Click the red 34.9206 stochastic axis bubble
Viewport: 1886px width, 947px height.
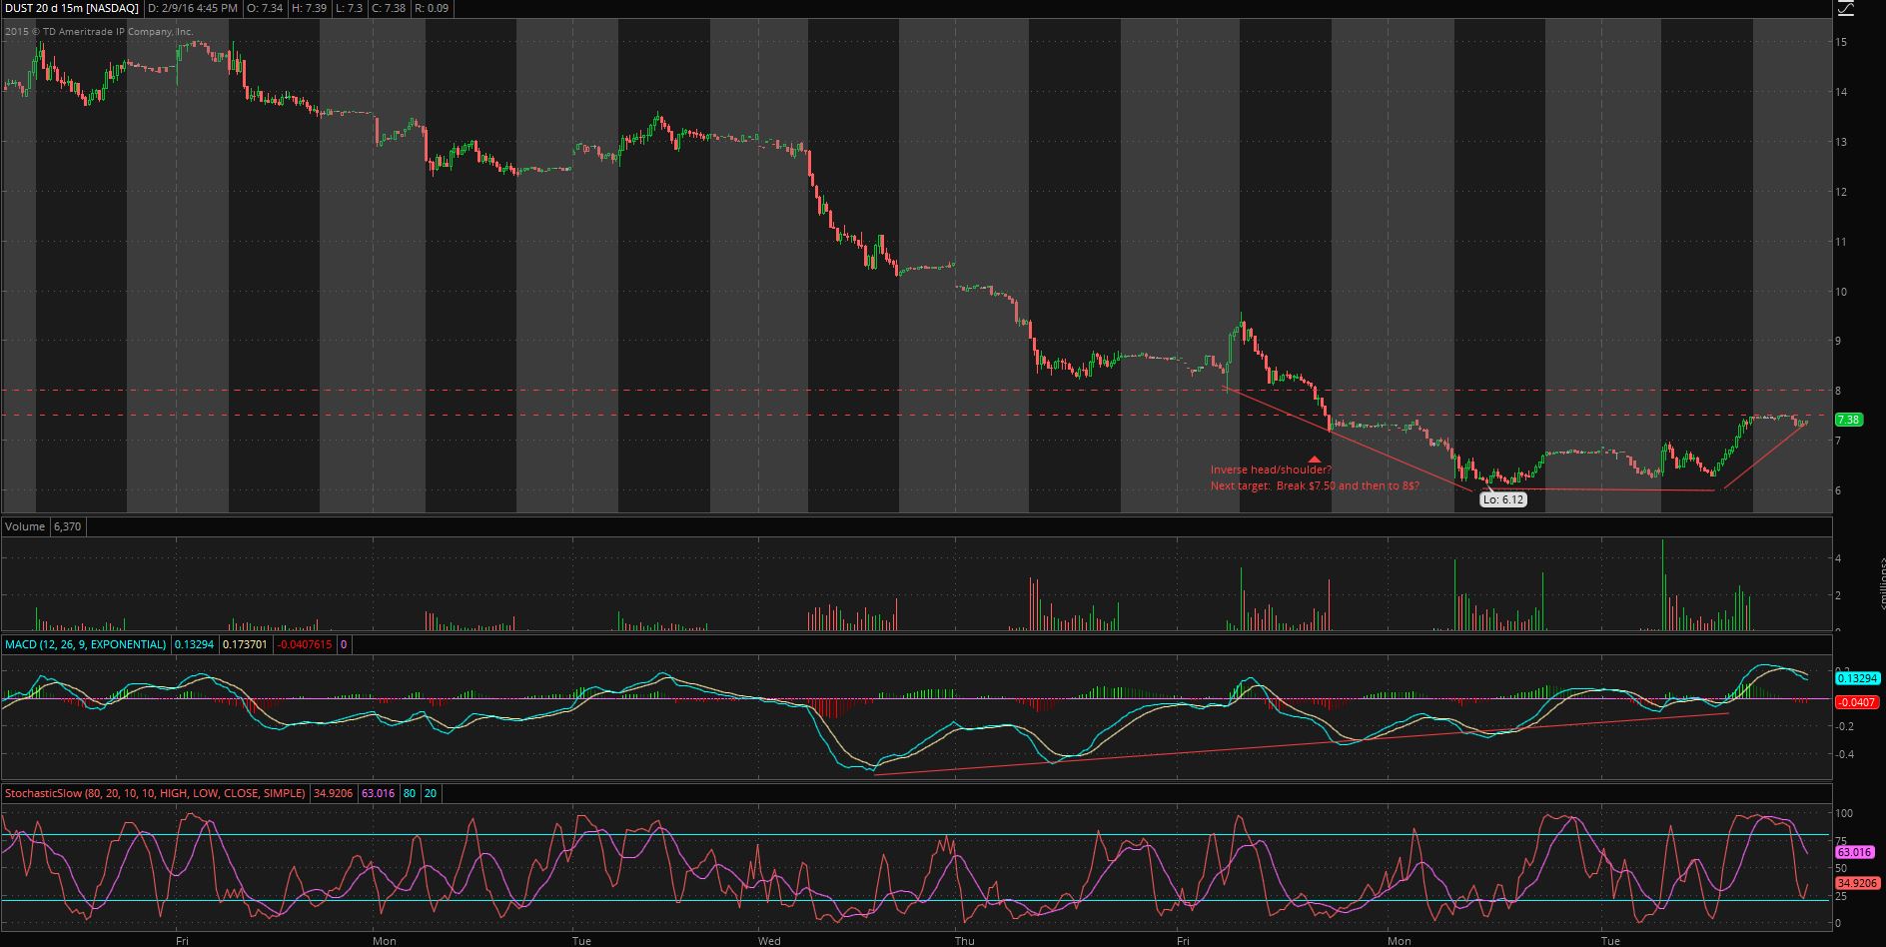(x=1857, y=883)
